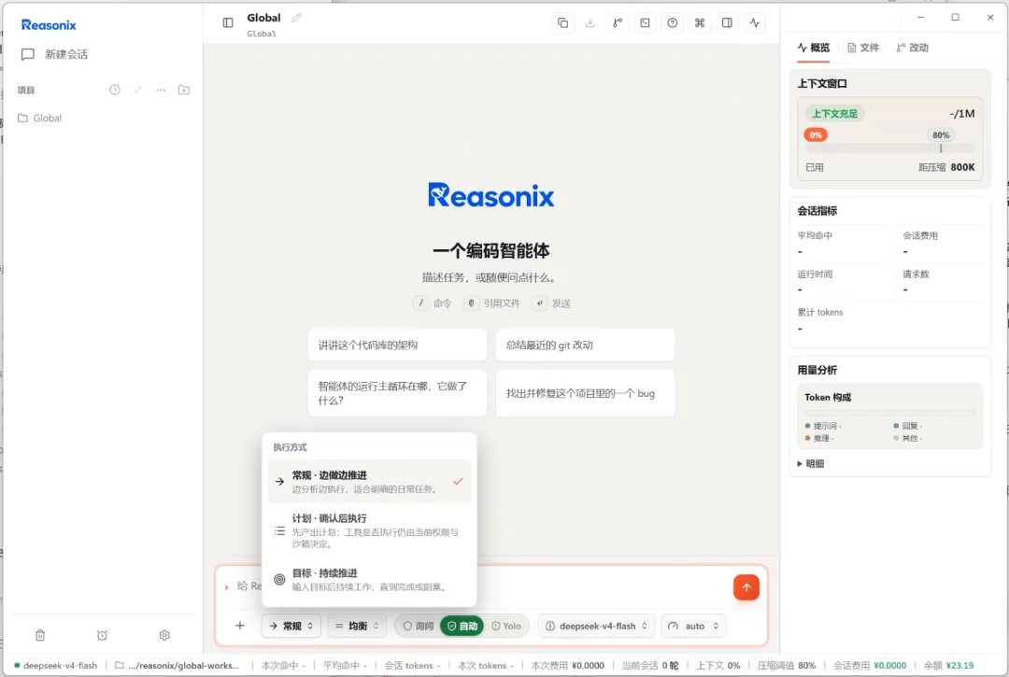
Task: Add a new project folder icon
Action: pyautogui.click(x=184, y=90)
